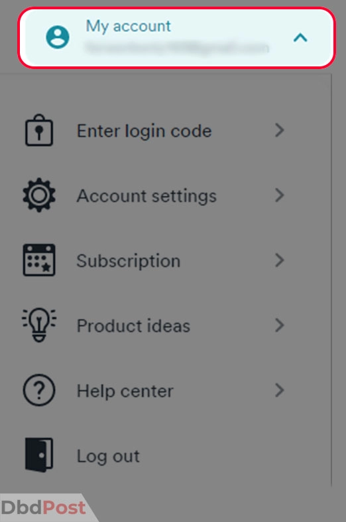Click the padlock icon beside Enter login code

(39, 130)
